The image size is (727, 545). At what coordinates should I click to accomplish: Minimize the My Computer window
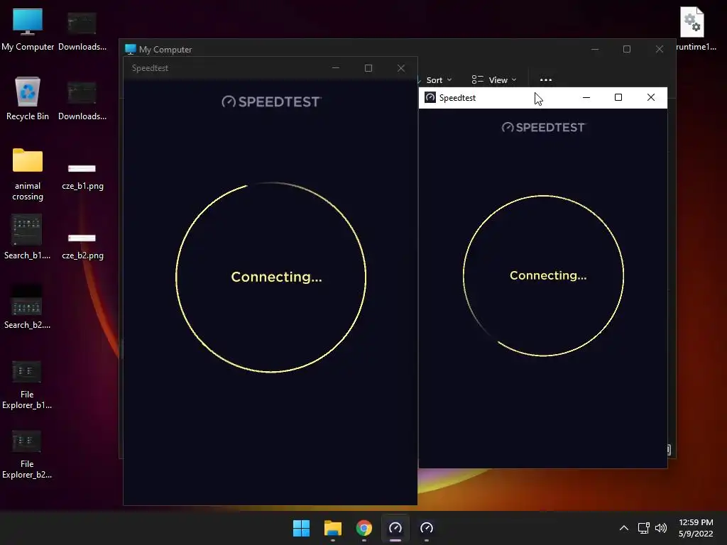pyautogui.click(x=595, y=49)
